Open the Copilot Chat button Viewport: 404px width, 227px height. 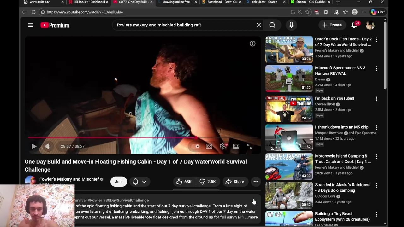tap(378, 12)
